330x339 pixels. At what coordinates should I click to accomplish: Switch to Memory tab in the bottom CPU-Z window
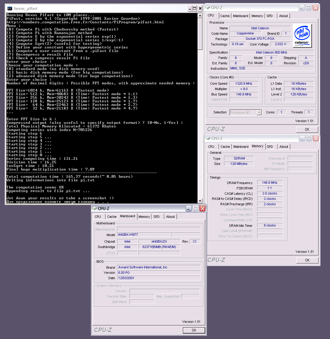[144, 217]
